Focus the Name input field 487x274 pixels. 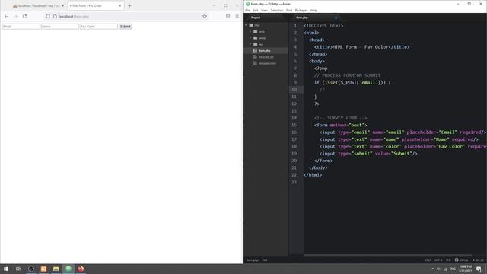pyautogui.click(x=60, y=27)
